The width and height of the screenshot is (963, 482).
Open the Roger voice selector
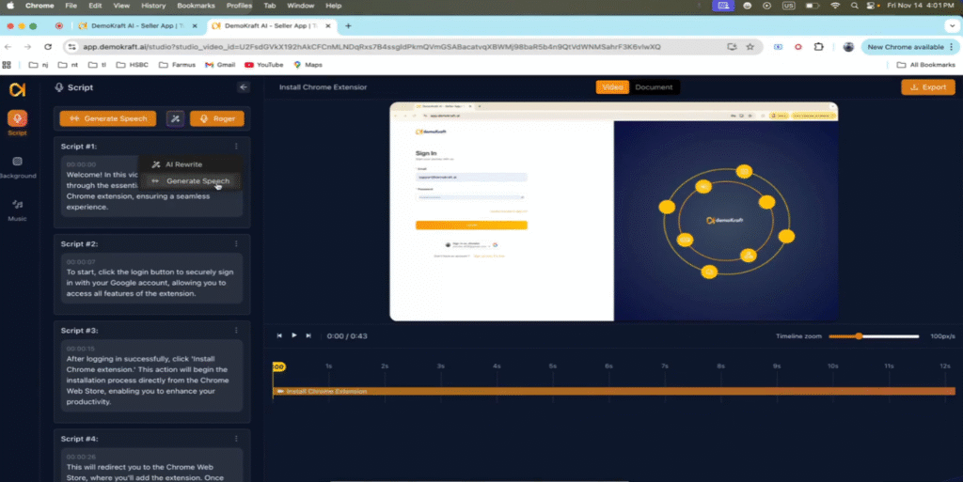tap(217, 118)
